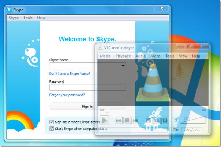Close the VLC media player window

coord(201,46)
